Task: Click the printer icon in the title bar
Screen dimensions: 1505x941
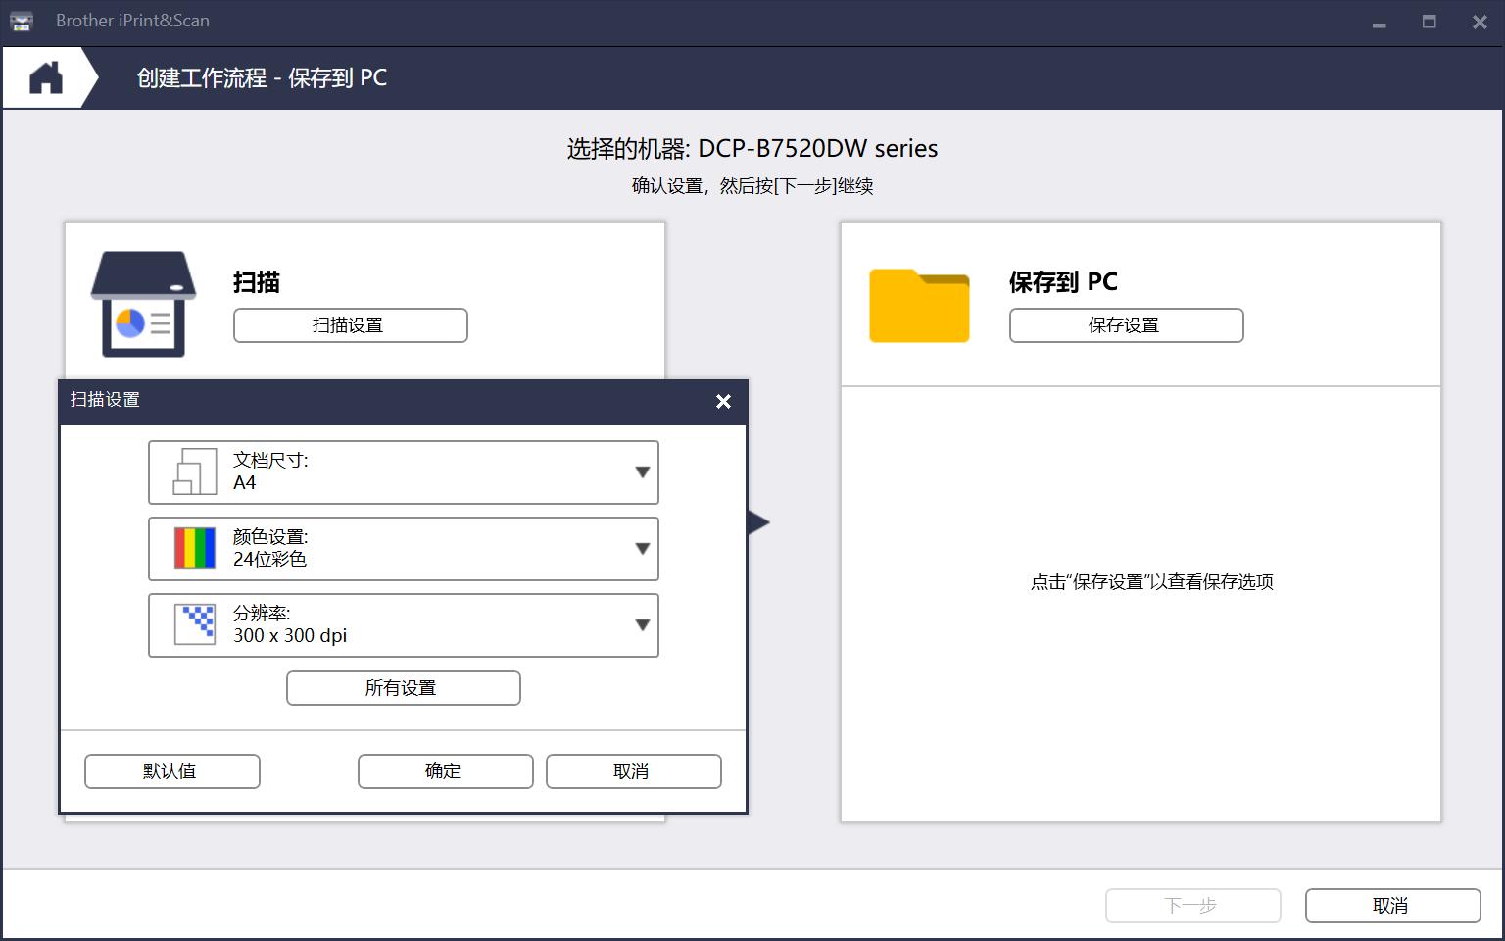Action: tap(21, 21)
